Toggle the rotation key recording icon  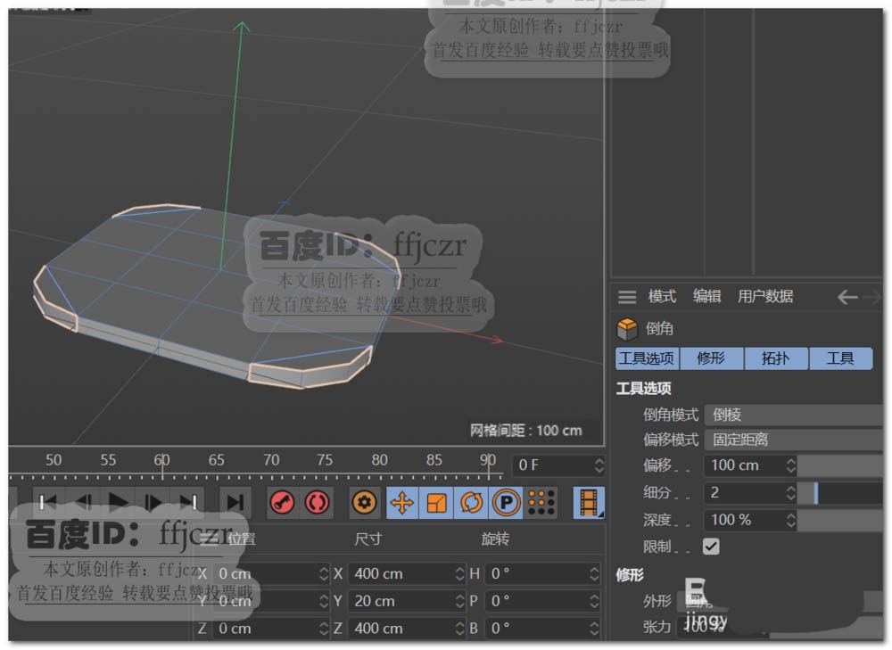pyautogui.click(x=471, y=503)
